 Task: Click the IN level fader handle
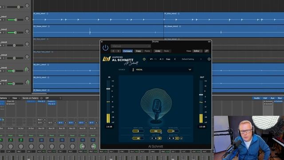pos(108,89)
